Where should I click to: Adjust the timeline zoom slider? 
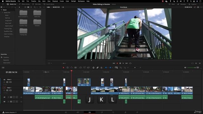click(x=135, y=67)
